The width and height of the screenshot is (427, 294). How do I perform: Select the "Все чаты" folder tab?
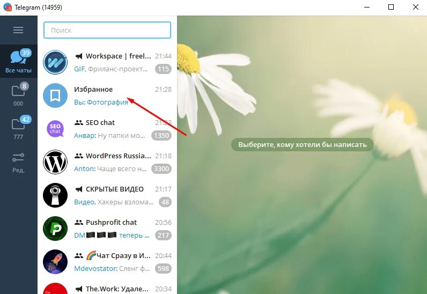point(19,61)
